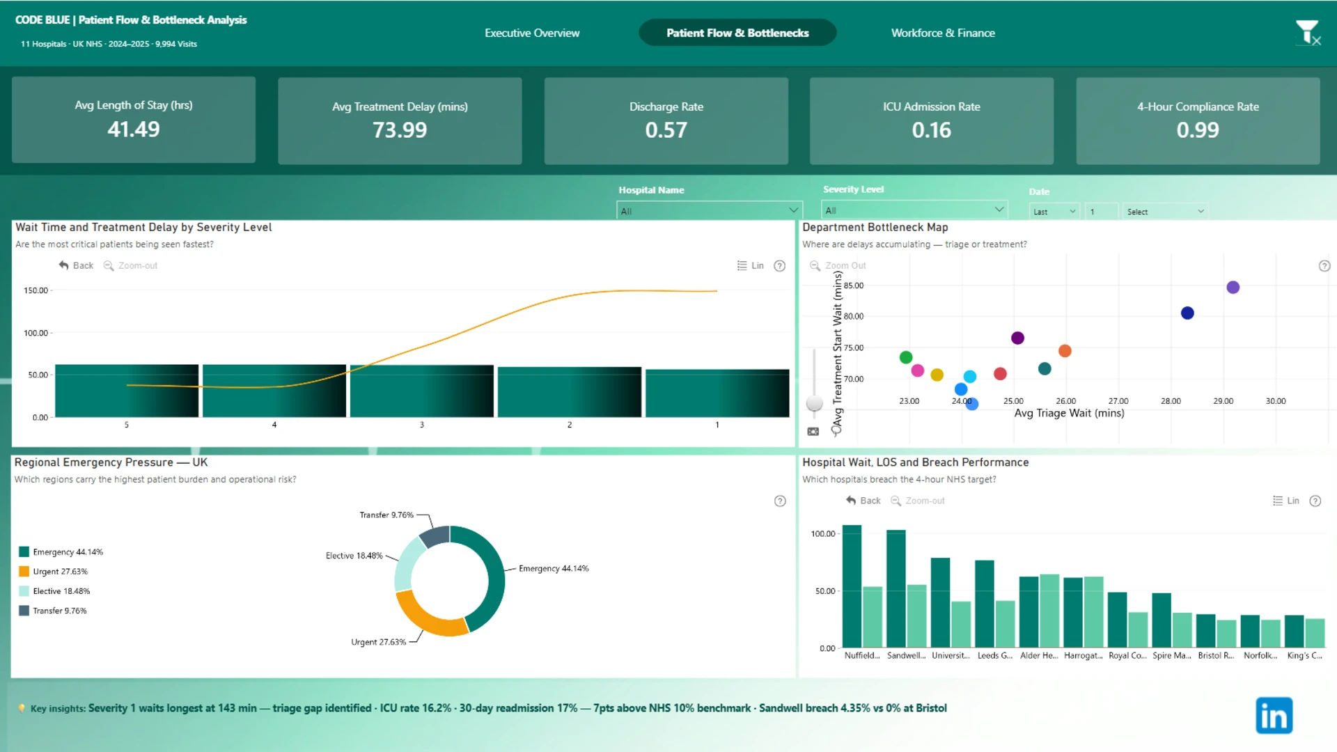Image resolution: width=1337 pixels, height=752 pixels.
Task: Toggle Lin scale on Hospital Wait chart
Action: [x=1286, y=501]
